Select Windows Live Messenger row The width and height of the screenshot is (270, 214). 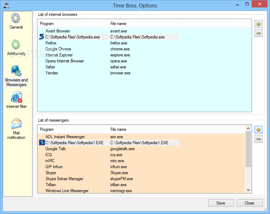(108, 191)
